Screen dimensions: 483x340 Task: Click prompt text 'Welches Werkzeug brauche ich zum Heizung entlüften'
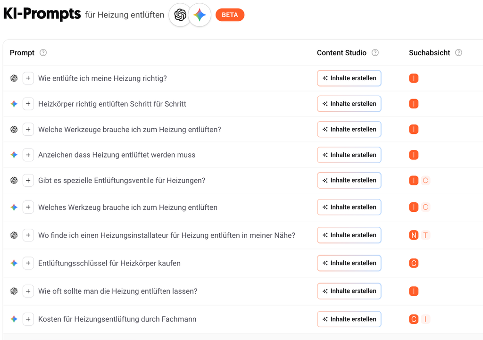click(x=128, y=207)
